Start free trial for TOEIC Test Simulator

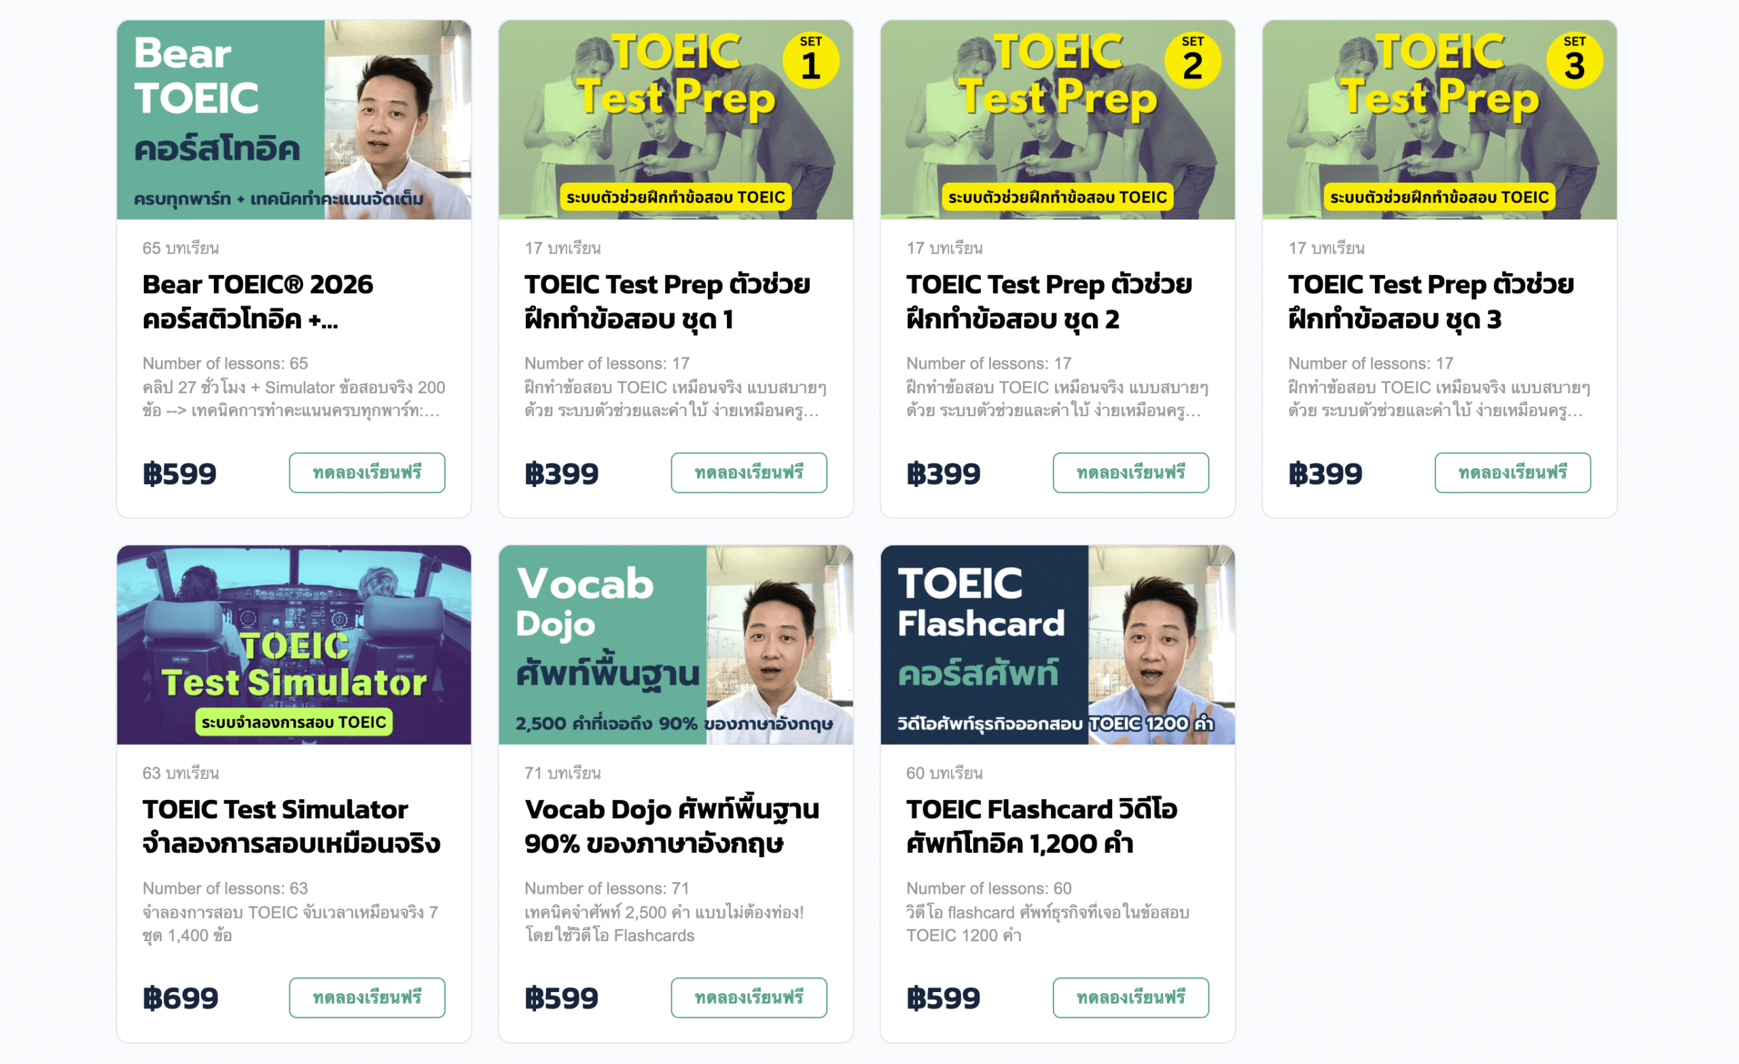367,997
